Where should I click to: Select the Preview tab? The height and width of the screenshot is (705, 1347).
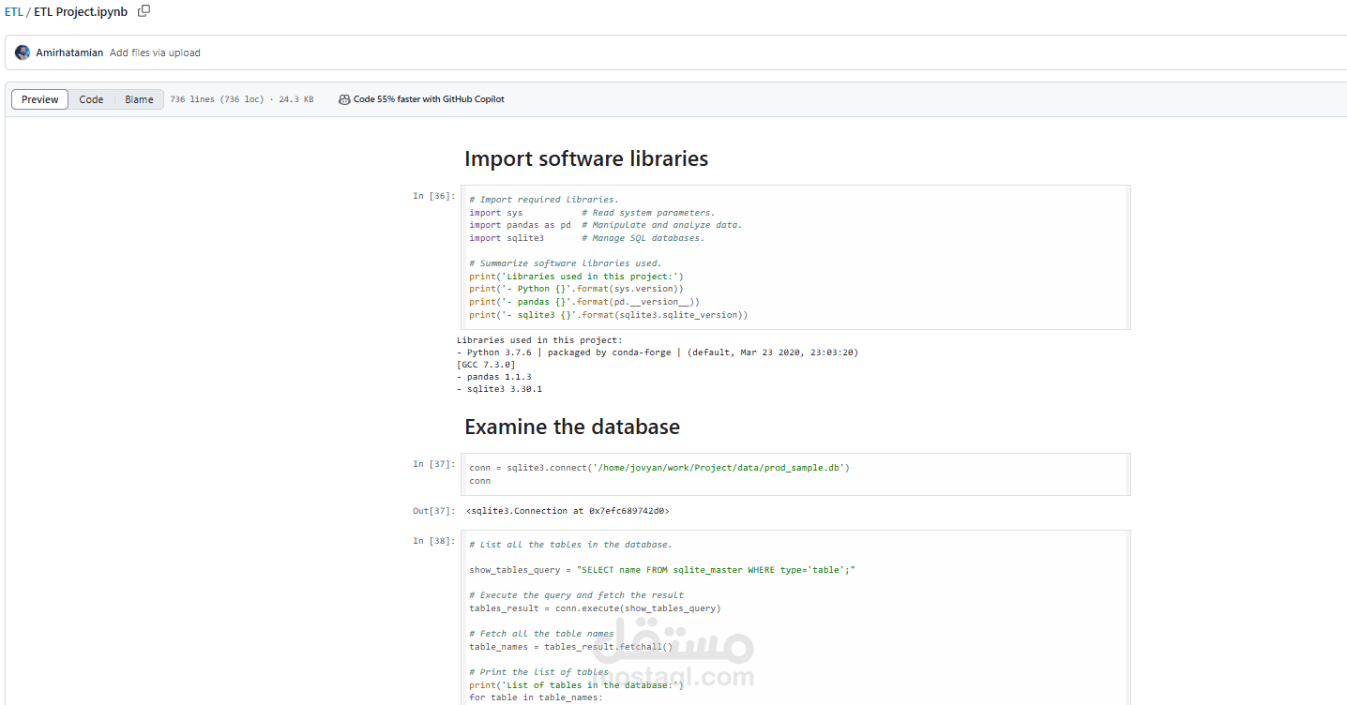pos(38,98)
